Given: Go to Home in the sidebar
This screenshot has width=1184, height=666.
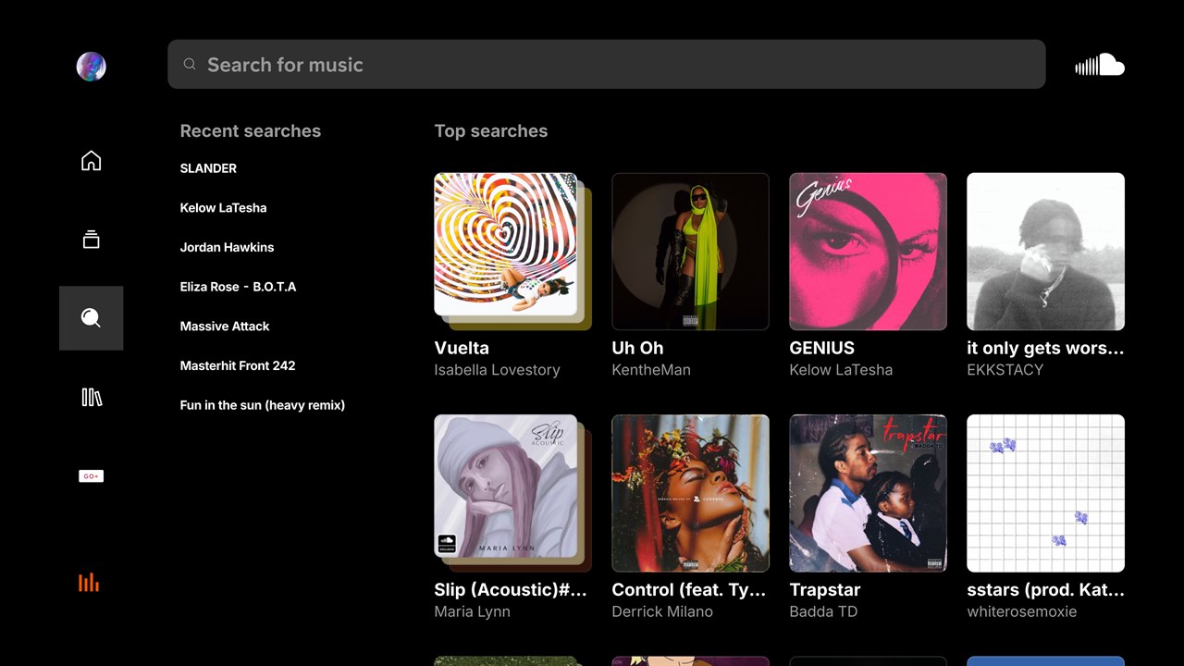Looking at the screenshot, I should point(91,161).
